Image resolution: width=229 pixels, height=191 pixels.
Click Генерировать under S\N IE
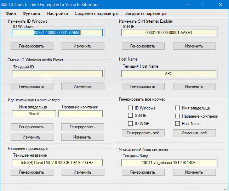[x=143, y=46]
